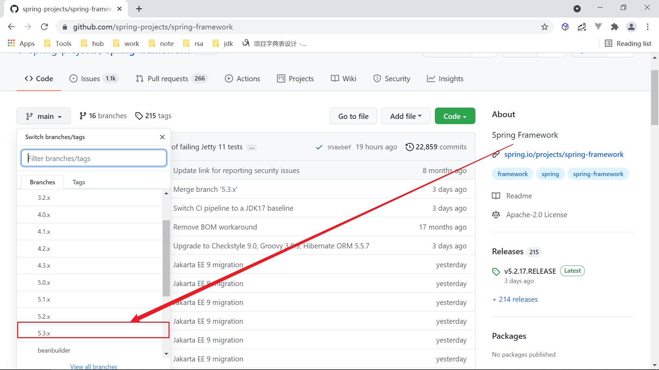Image resolution: width=659 pixels, height=370 pixels.
Task: Open 'Switch CI pipeline to a JDK17 baseline' commit
Action: point(233,208)
